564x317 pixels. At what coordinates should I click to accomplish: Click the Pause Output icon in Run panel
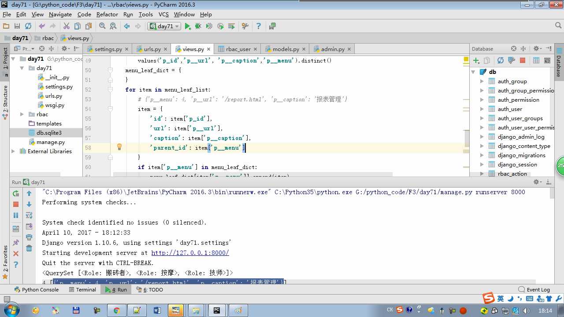16,215
